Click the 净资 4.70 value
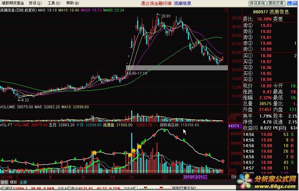 267,122
